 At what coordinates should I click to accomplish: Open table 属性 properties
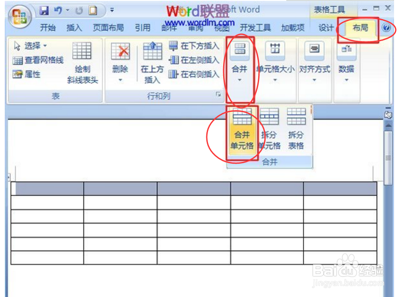tap(26, 74)
